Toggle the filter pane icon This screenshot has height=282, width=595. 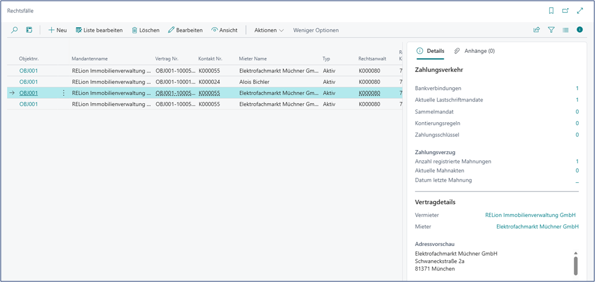click(551, 29)
